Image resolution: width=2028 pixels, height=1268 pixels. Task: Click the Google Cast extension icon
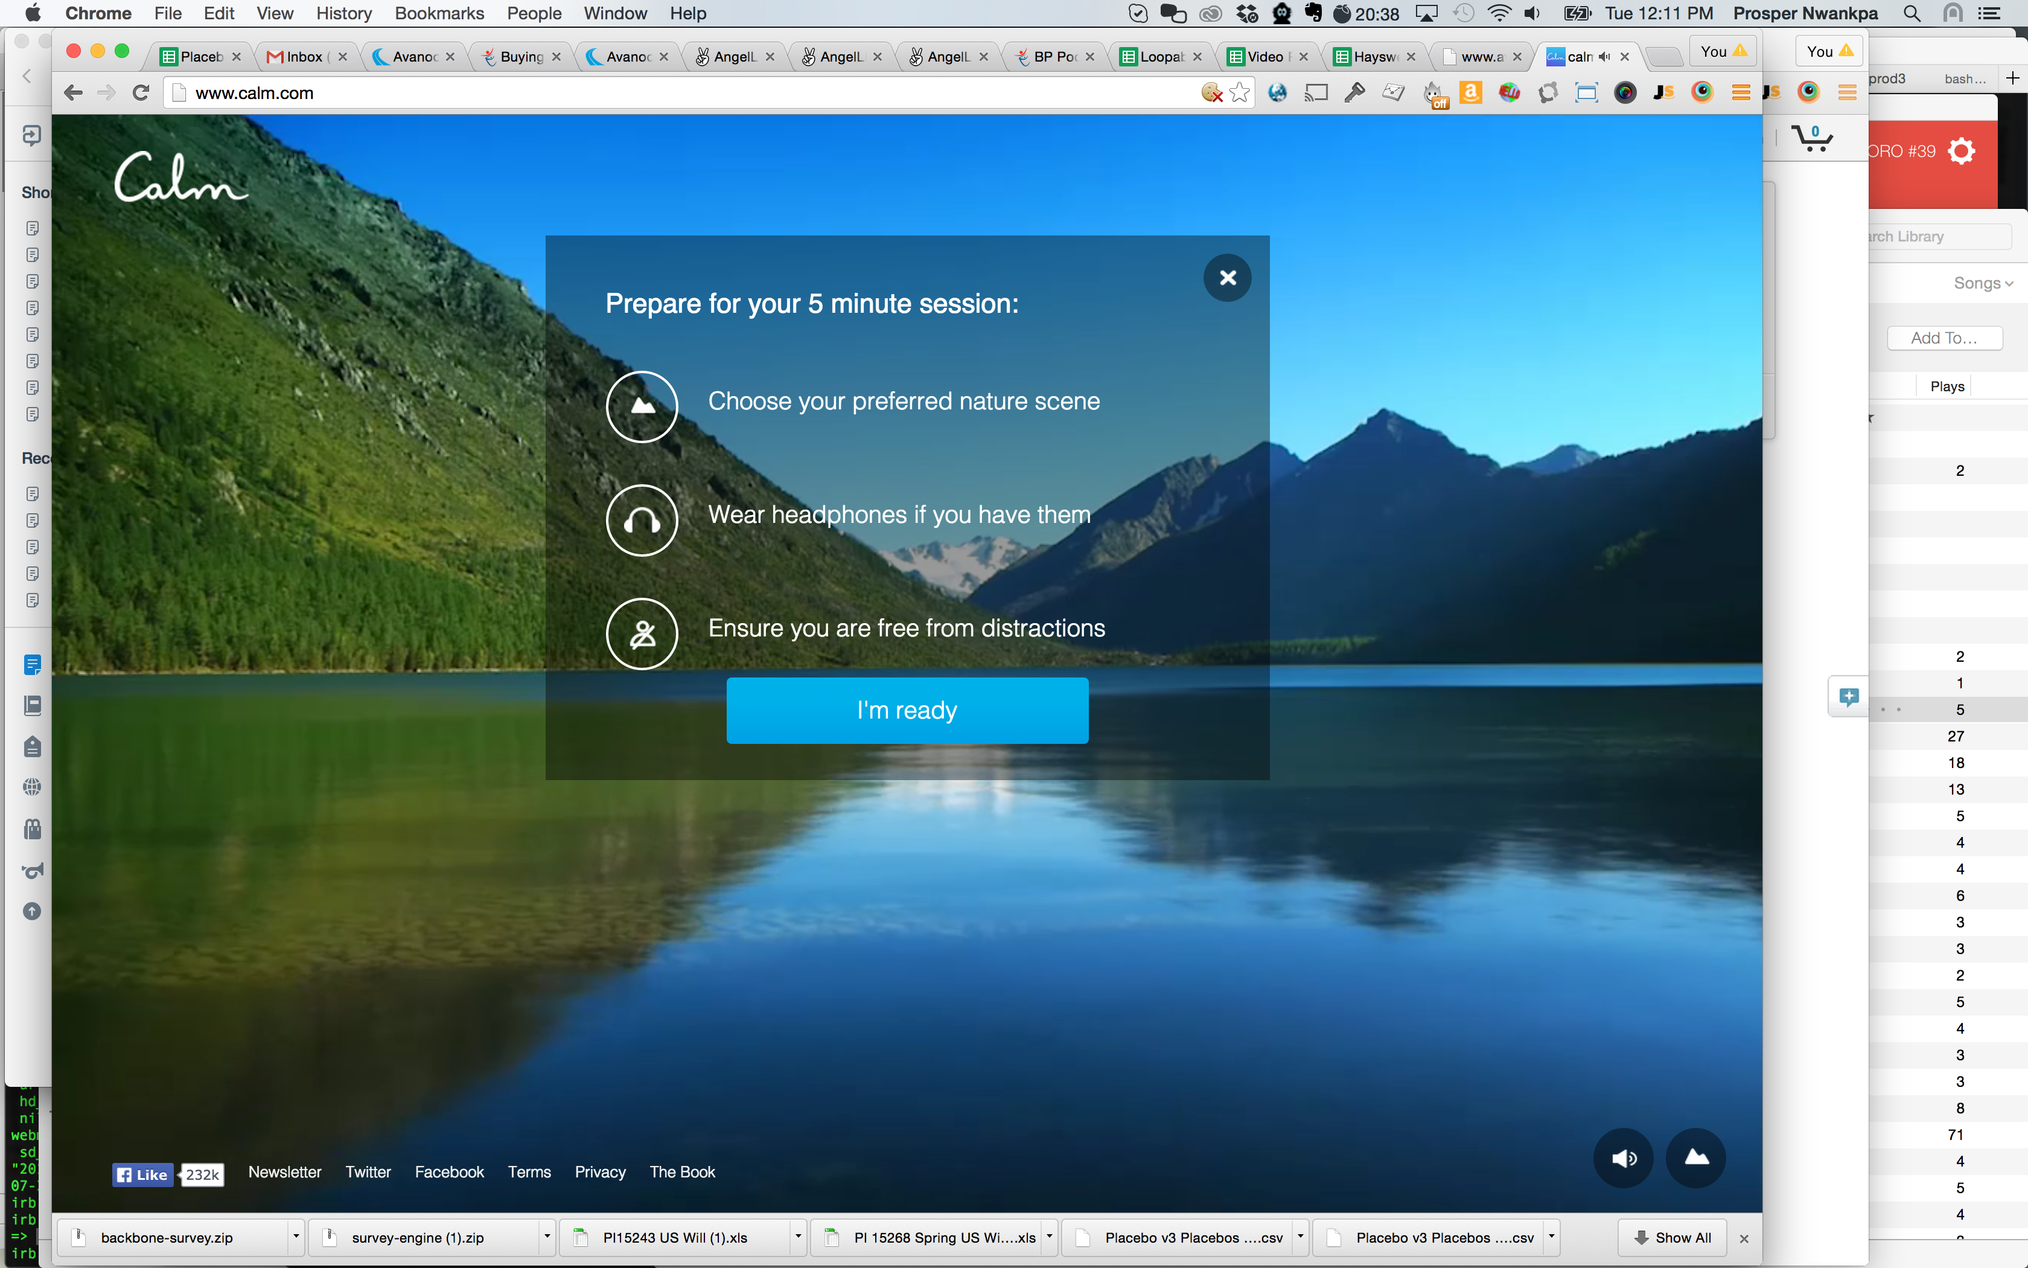coord(1316,93)
